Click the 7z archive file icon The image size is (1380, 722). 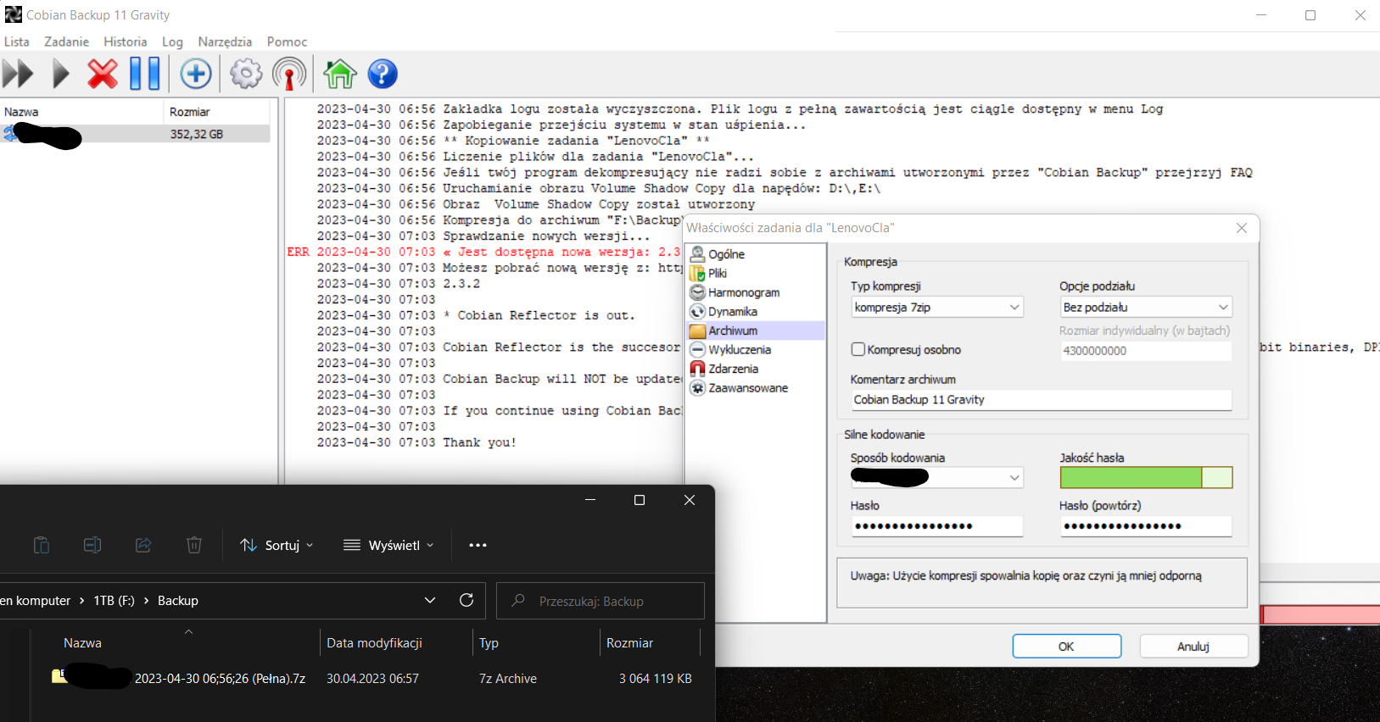pos(59,676)
